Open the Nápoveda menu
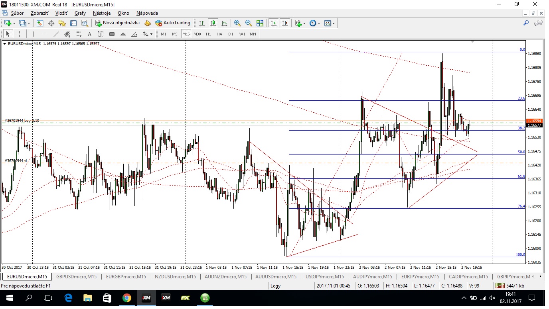The width and height of the screenshot is (549, 309). [x=147, y=13]
